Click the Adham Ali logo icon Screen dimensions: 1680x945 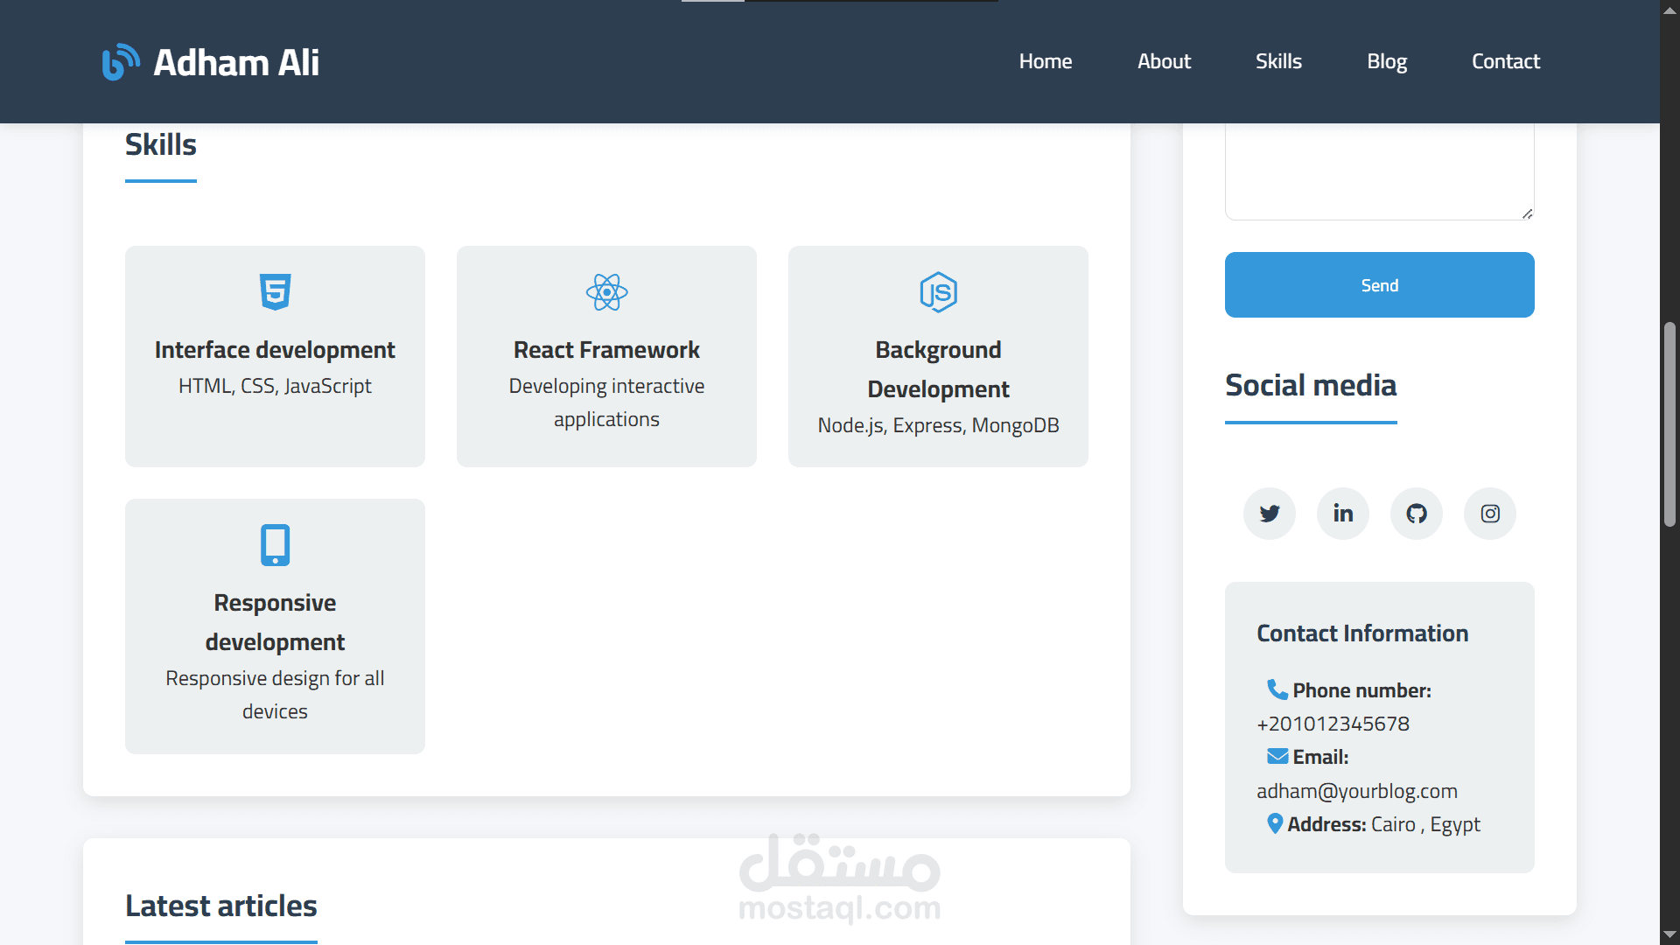[x=121, y=62]
